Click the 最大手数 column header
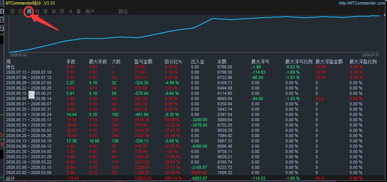 coord(98,62)
